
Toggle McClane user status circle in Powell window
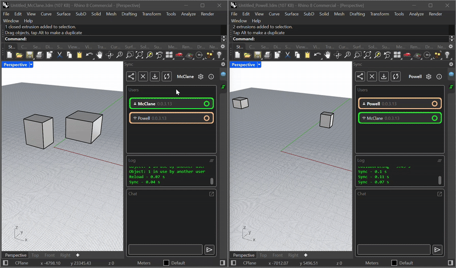[434, 118]
